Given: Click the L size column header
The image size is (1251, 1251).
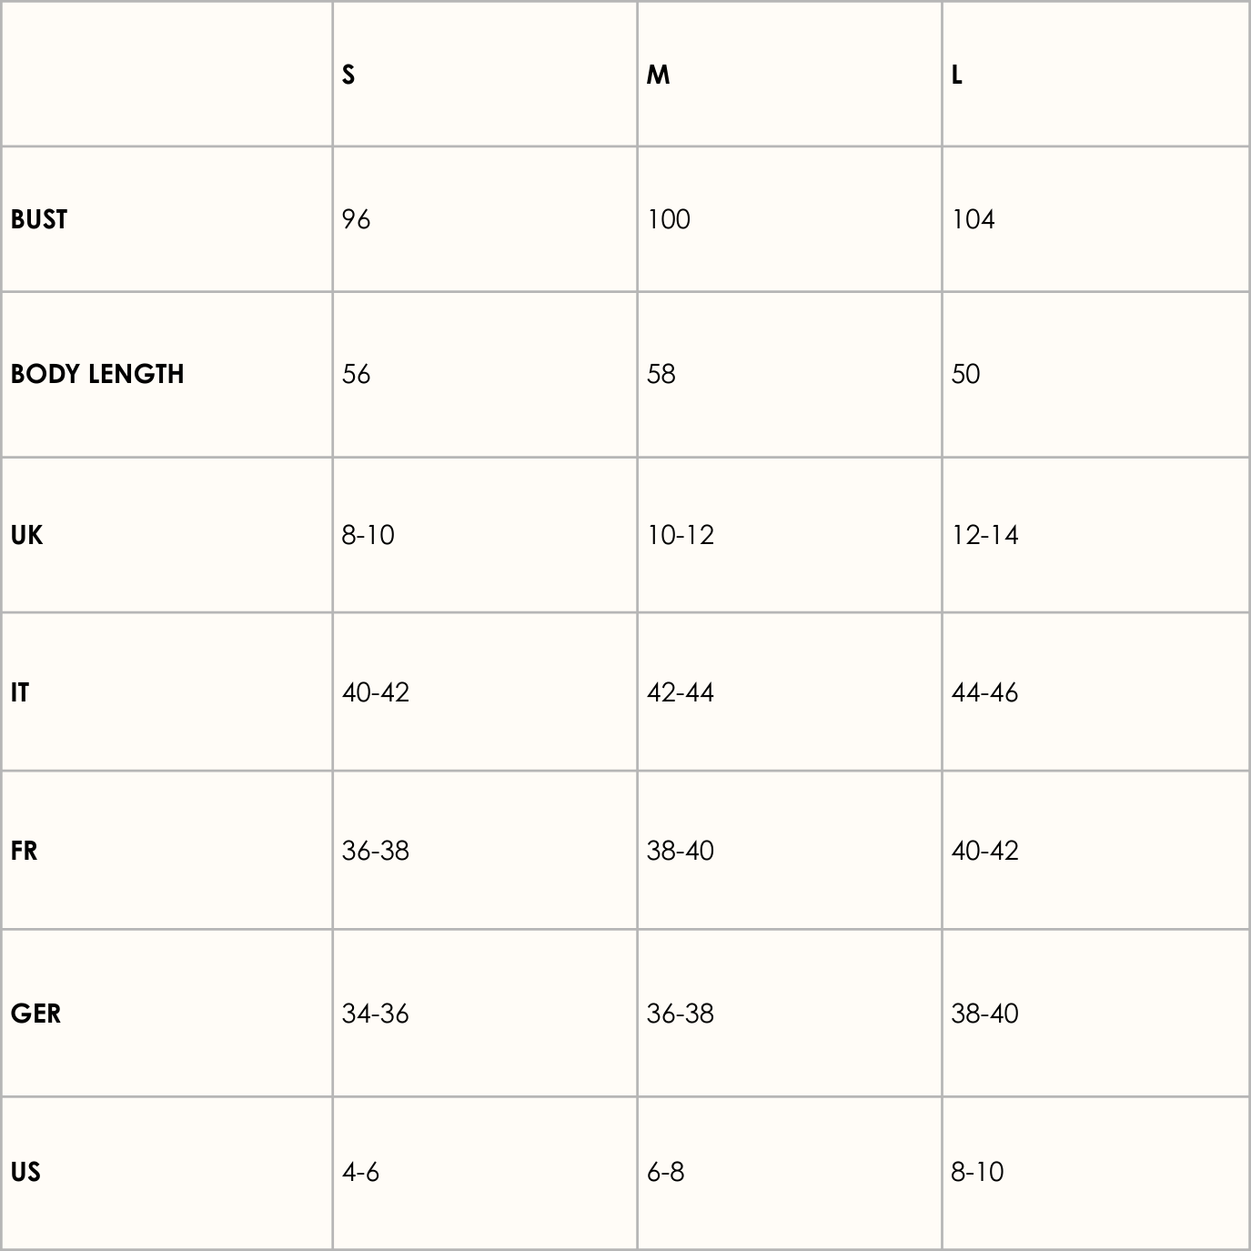Looking at the screenshot, I should click(x=957, y=75).
